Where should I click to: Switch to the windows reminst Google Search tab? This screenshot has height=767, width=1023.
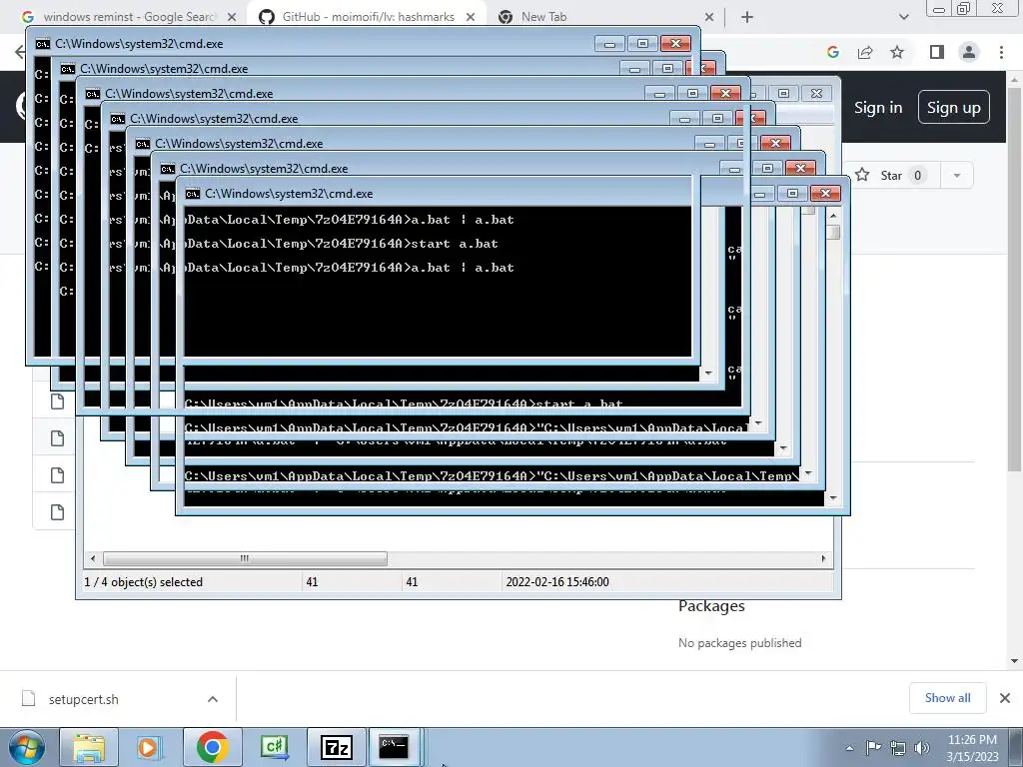click(127, 17)
